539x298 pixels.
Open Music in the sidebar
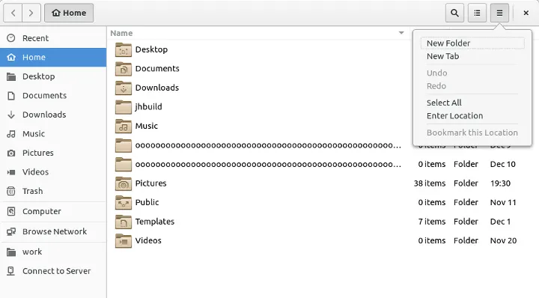53,134
